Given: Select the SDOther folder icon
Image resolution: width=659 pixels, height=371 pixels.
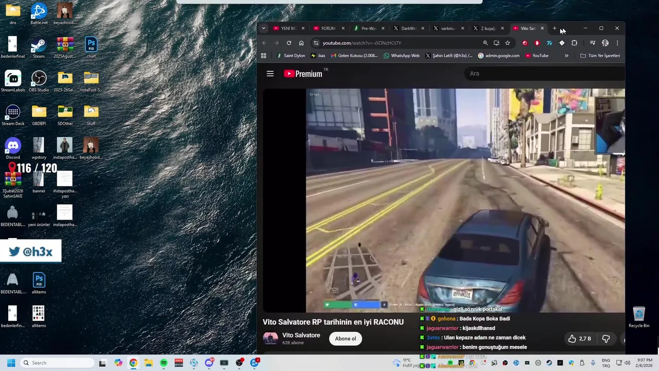Looking at the screenshot, I should click(x=65, y=115).
